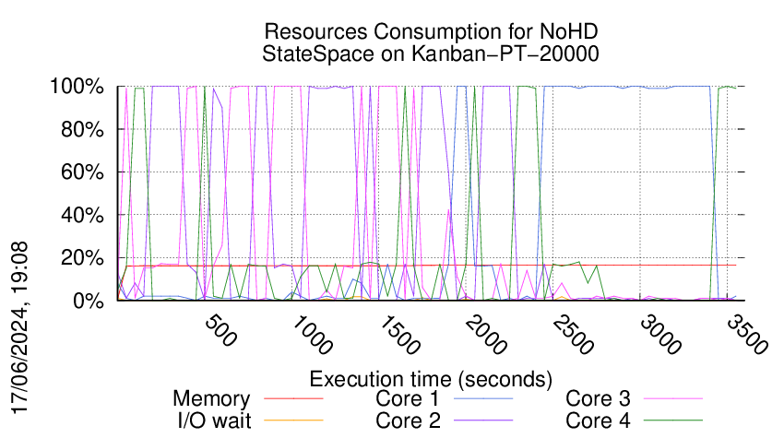The height and width of the screenshot is (438, 784).
Task: Click the Core 3 legend label
Action: (x=598, y=399)
